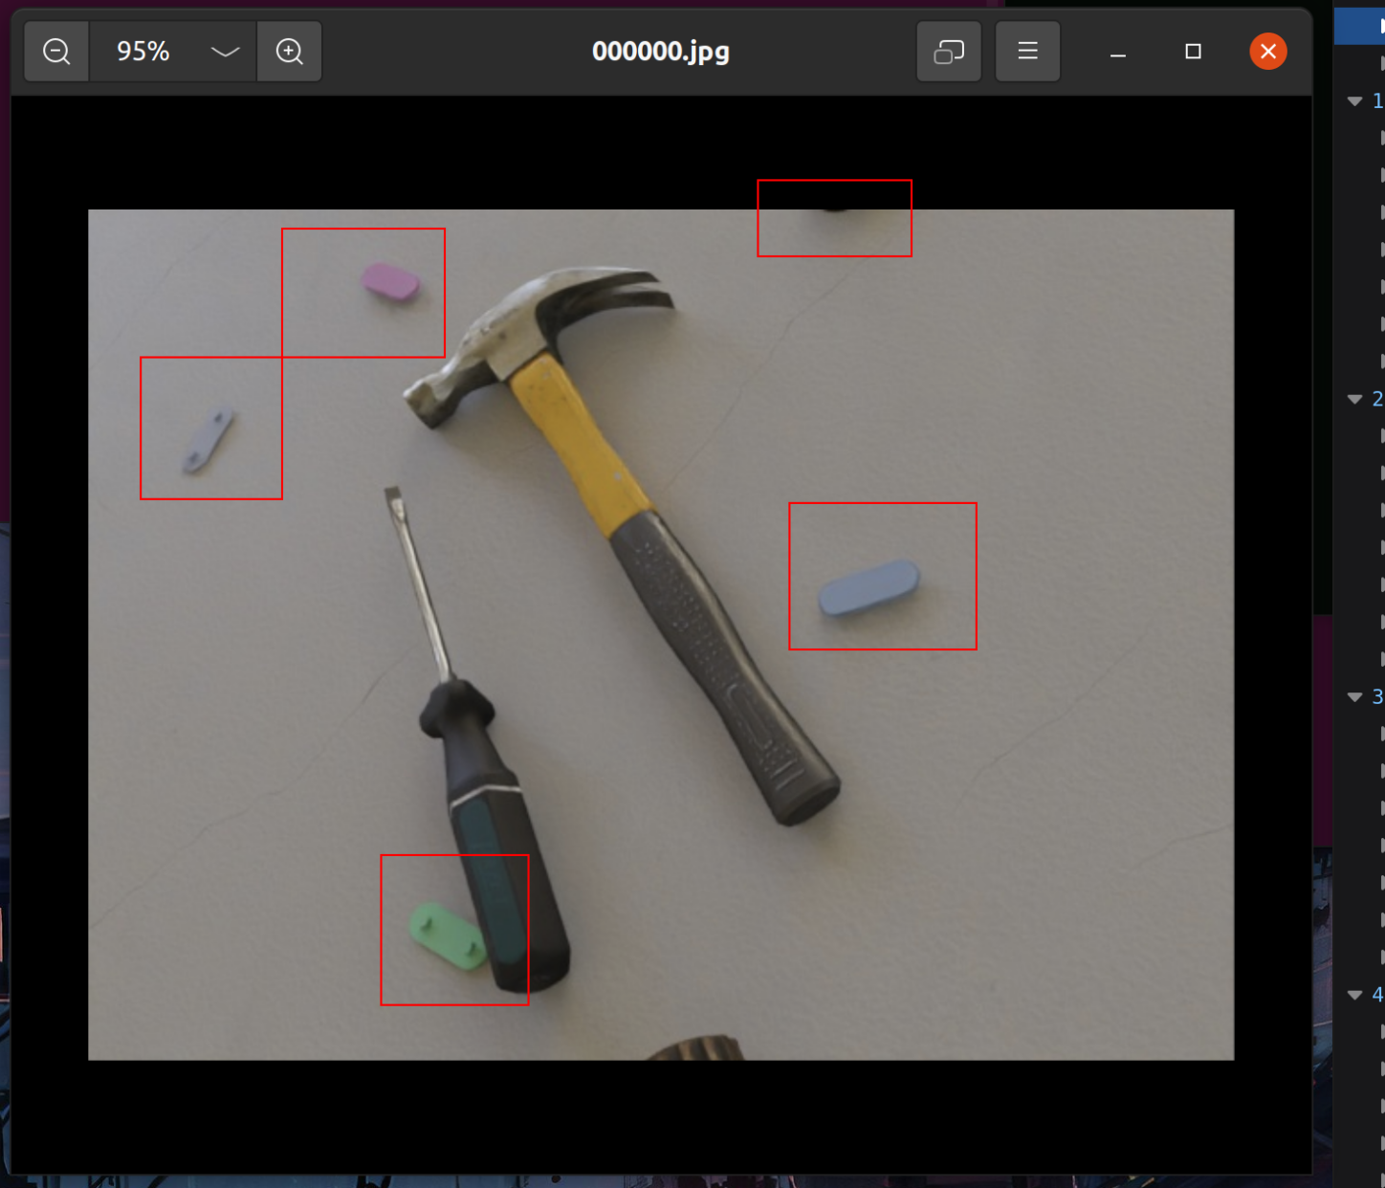This screenshot has height=1188, width=1385.
Task: Open the hamburger menu in the header bar
Action: (1027, 52)
